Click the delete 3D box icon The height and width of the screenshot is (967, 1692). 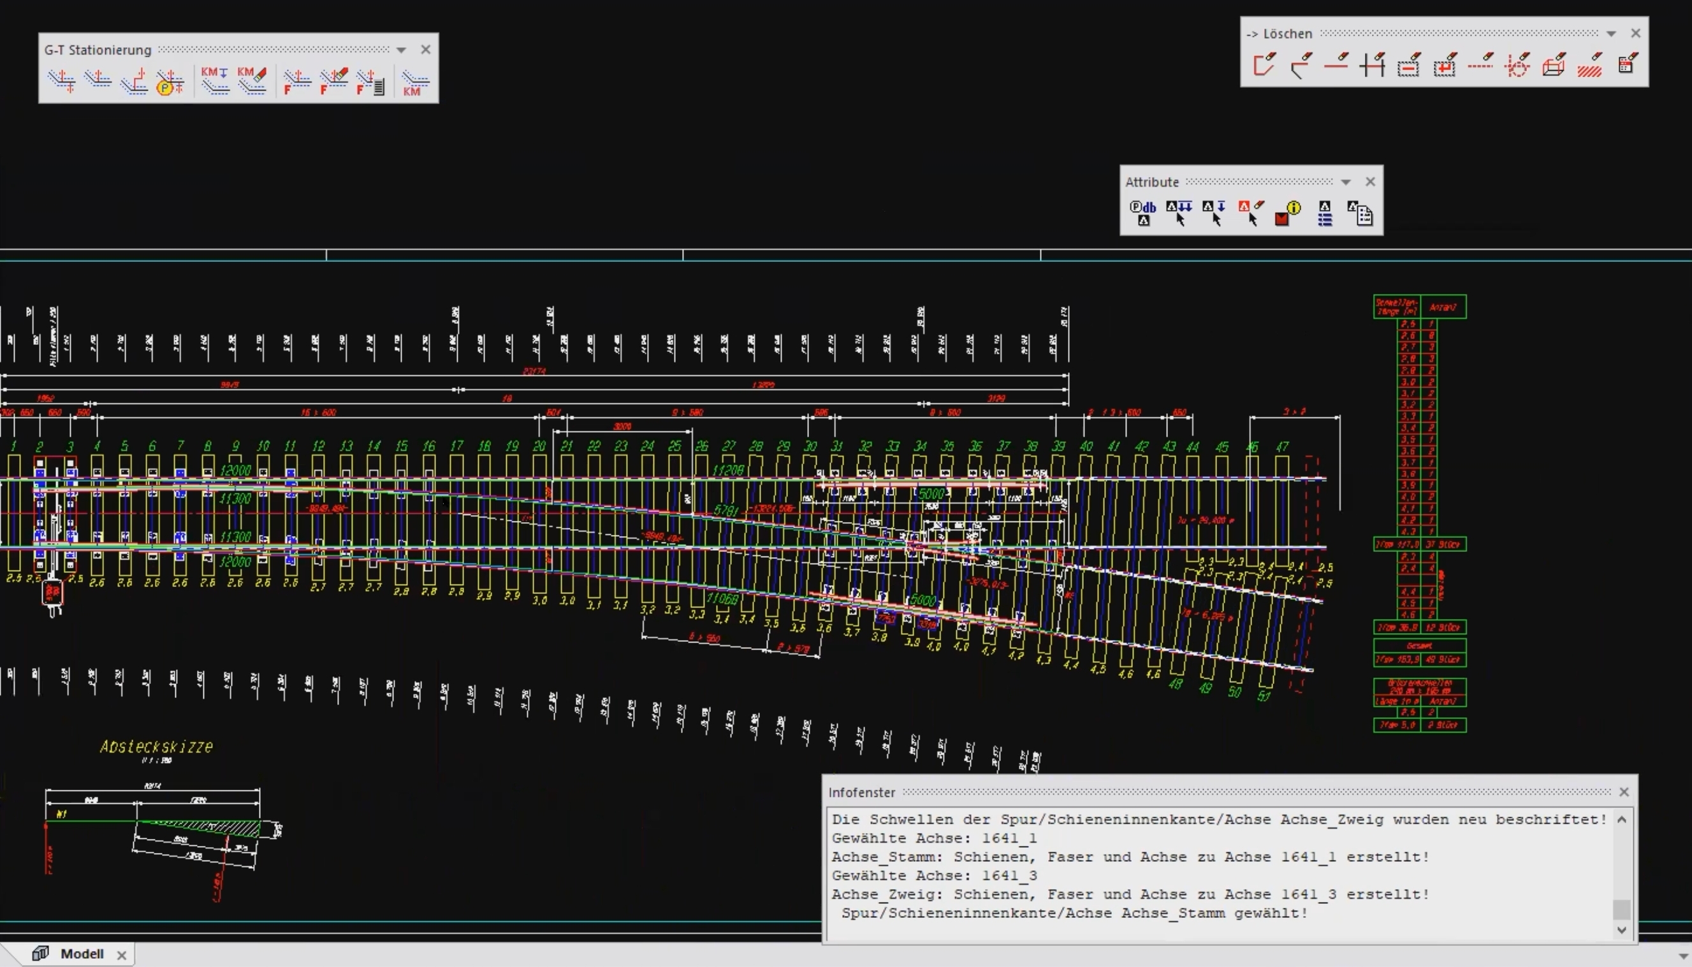[1554, 66]
